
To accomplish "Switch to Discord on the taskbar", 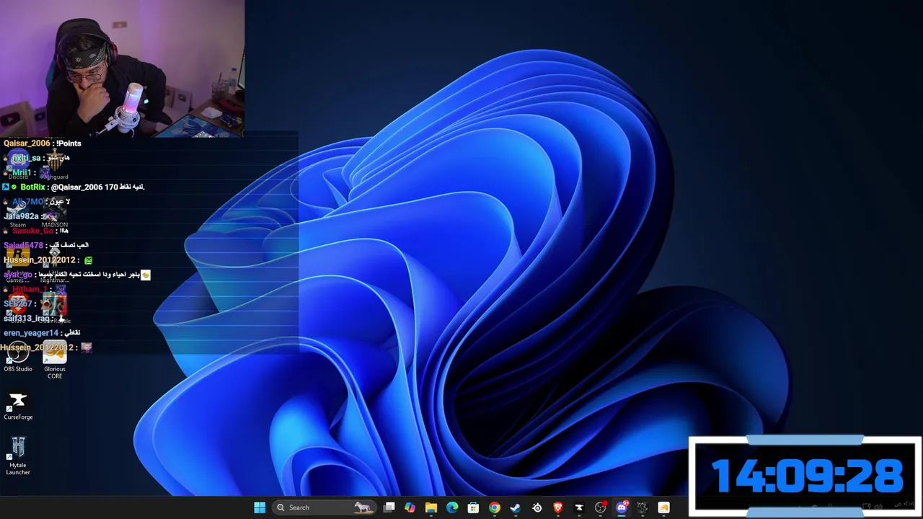I will [622, 507].
